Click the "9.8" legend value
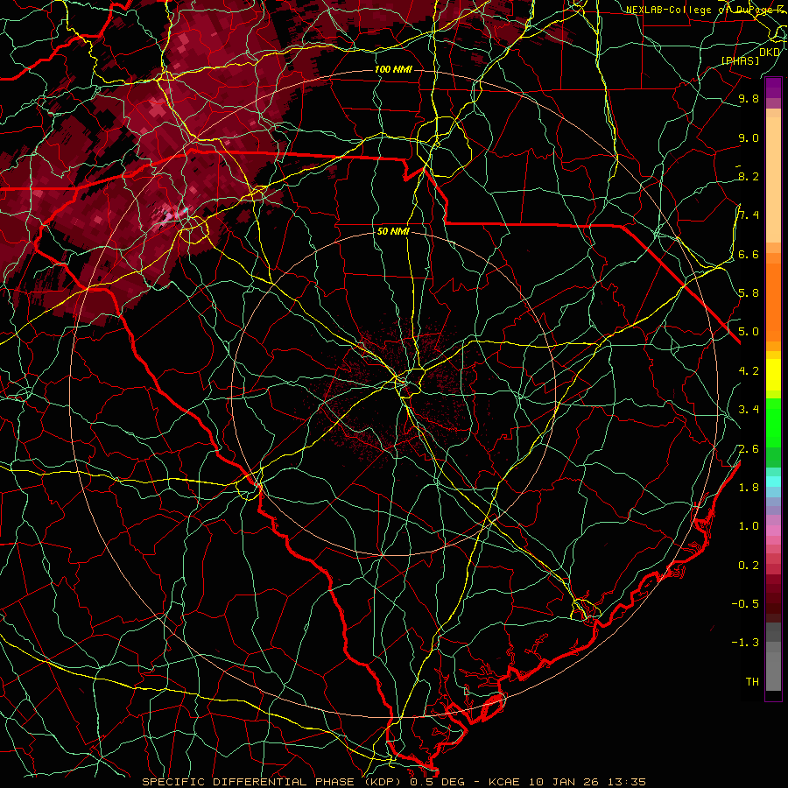 pyautogui.click(x=749, y=99)
